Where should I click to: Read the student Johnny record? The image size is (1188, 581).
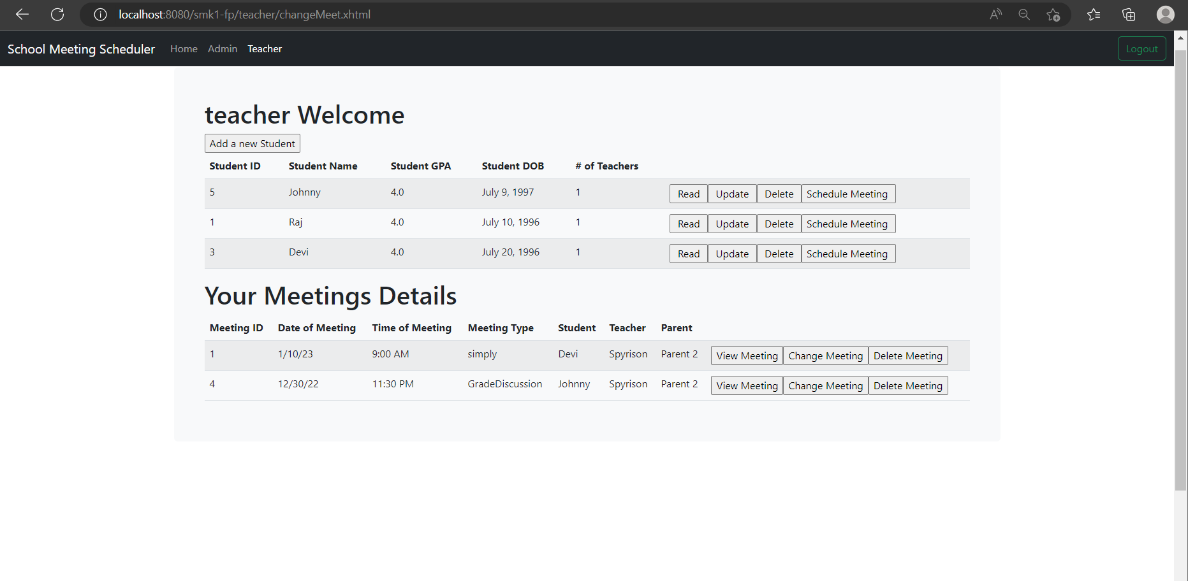(689, 194)
